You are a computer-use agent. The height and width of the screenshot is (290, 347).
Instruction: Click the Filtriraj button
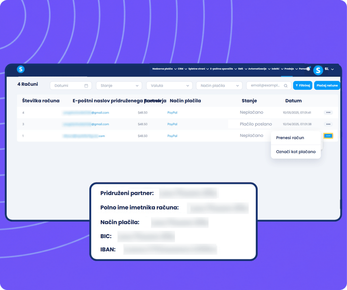[x=303, y=85]
